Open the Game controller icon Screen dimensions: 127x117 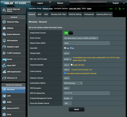pyautogui.click(x=4, y=60)
